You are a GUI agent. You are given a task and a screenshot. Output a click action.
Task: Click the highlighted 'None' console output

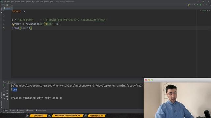[x=14, y=89]
